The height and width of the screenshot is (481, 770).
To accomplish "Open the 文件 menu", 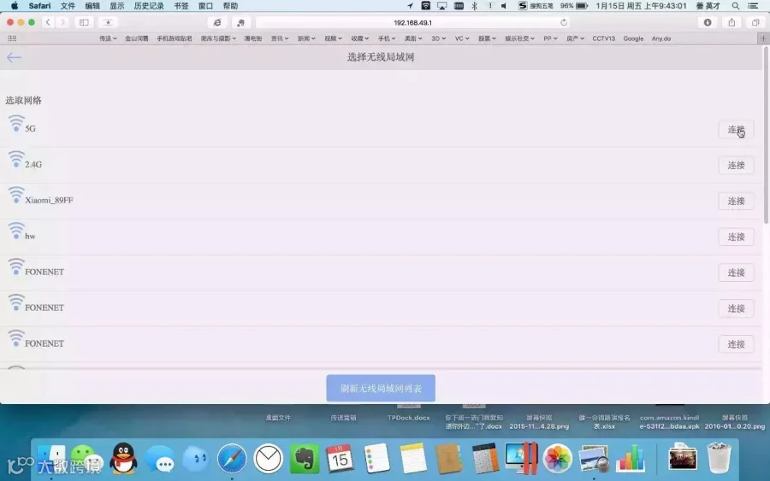I will [x=68, y=6].
